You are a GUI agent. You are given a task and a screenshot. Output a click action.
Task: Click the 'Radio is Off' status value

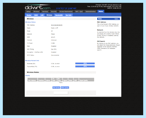tap(54, 28)
